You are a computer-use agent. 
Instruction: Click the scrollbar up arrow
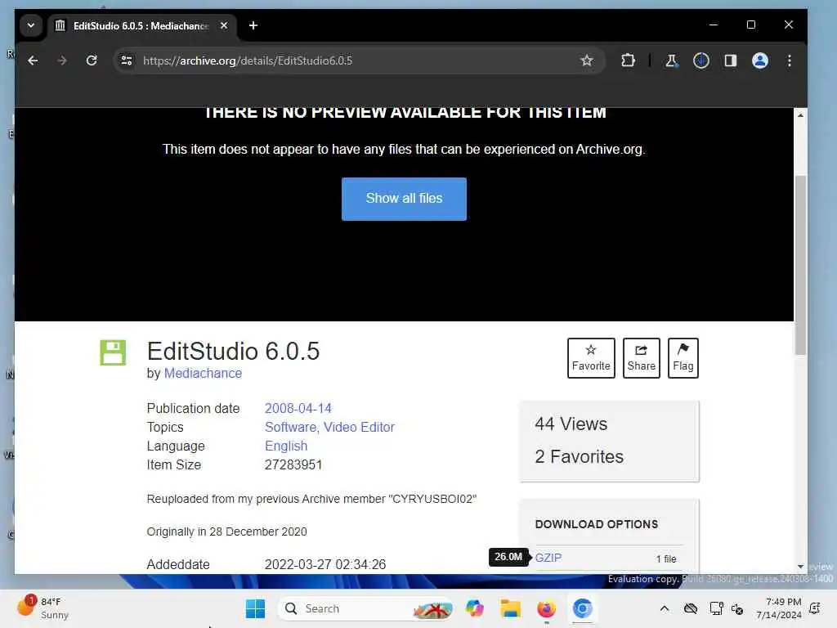pyautogui.click(x=799, y=115)
